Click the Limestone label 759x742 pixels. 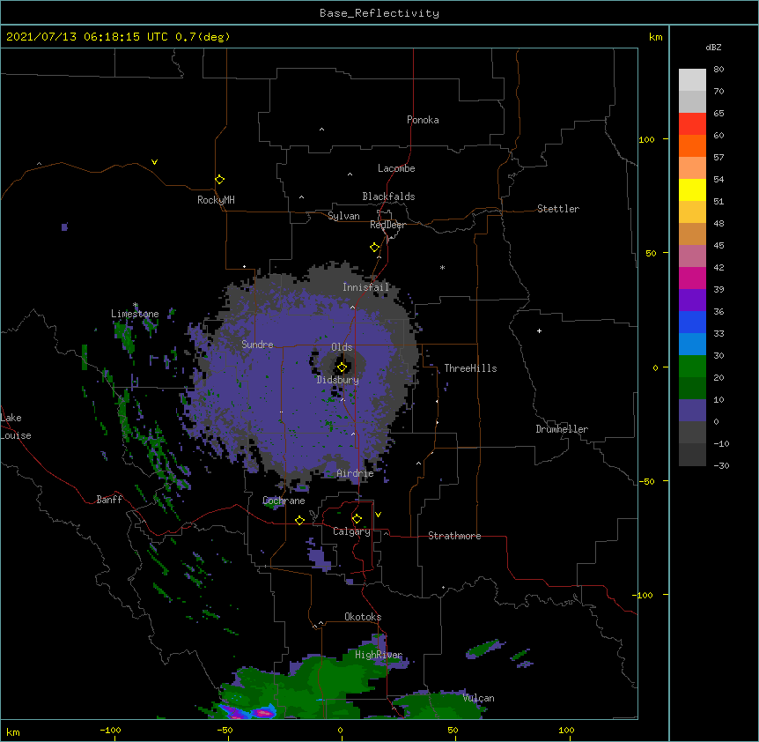135,314
